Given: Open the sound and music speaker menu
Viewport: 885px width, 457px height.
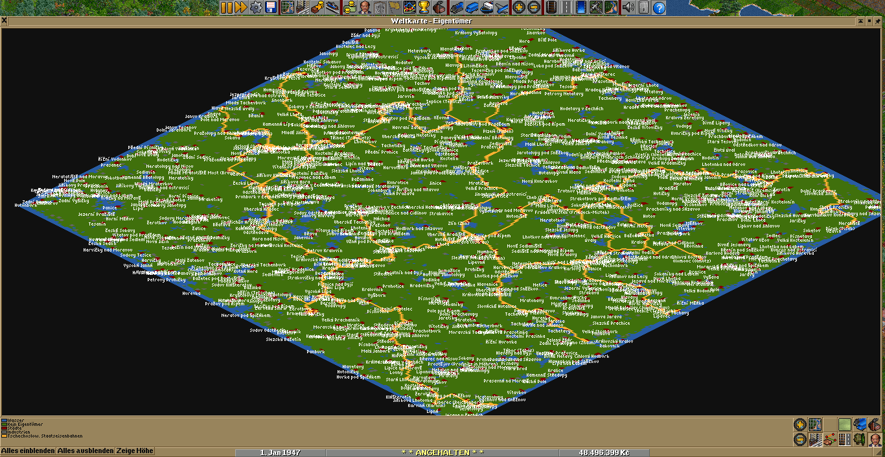Looking at the screenshot, I should point(628,8).
